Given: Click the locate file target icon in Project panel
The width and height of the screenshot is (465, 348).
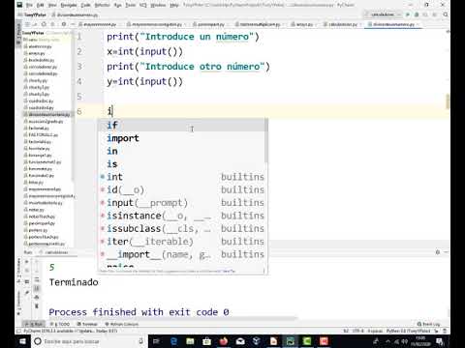Looking at the screenshot, I should (44, 24).
